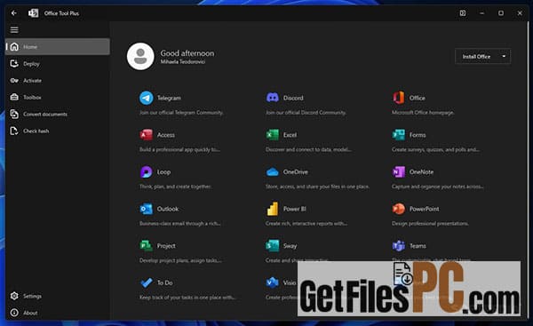Click the Visio app icon

pos(273,282)
